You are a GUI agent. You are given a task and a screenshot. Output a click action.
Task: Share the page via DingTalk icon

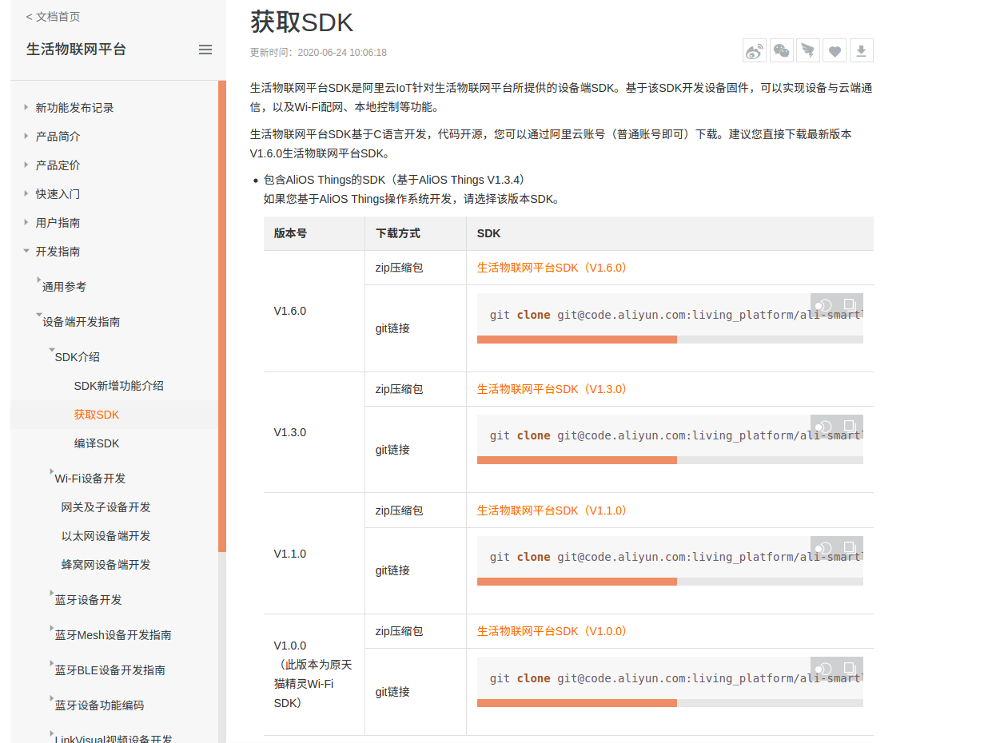pos(808,51)
